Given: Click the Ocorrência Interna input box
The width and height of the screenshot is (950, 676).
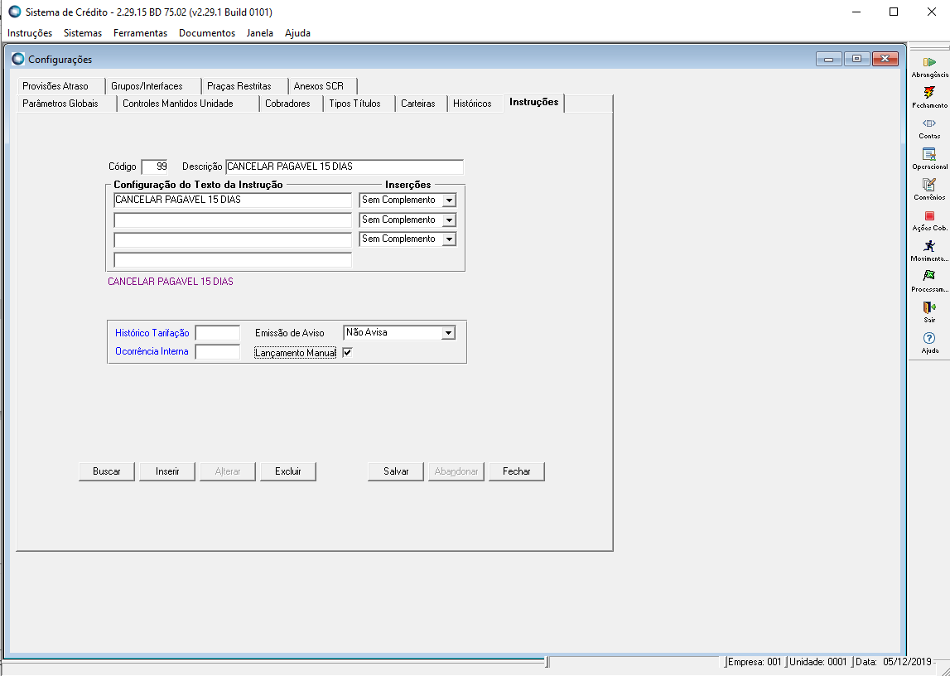Looking at the screenshot, I should (x=218, y=352).
